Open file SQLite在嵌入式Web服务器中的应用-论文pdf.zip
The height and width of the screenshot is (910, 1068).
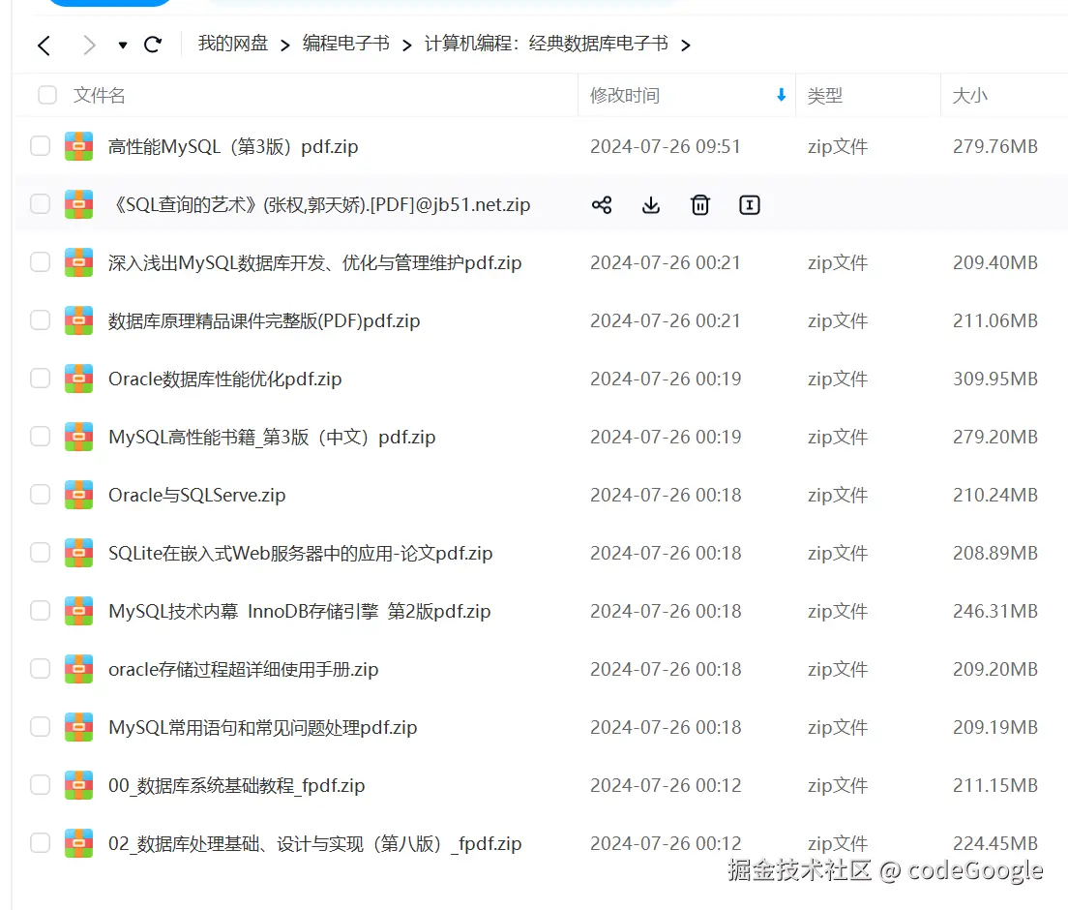click(x=300, y=553)
